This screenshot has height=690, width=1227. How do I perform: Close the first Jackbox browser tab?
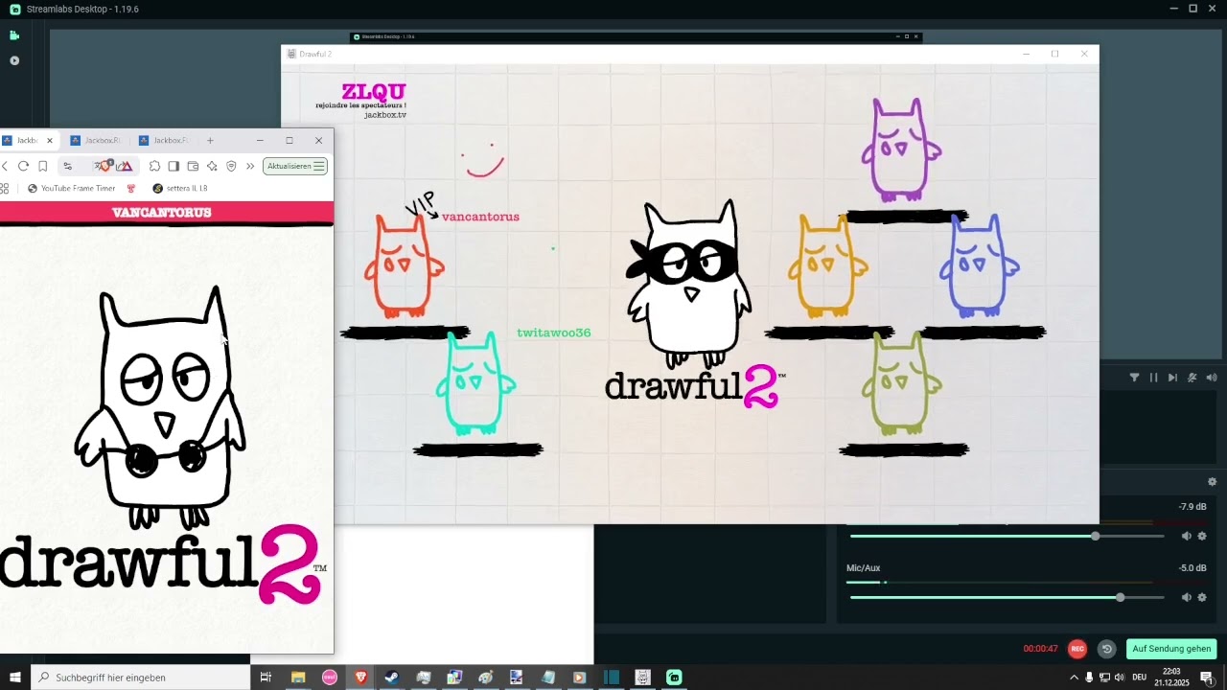point(50,141)
